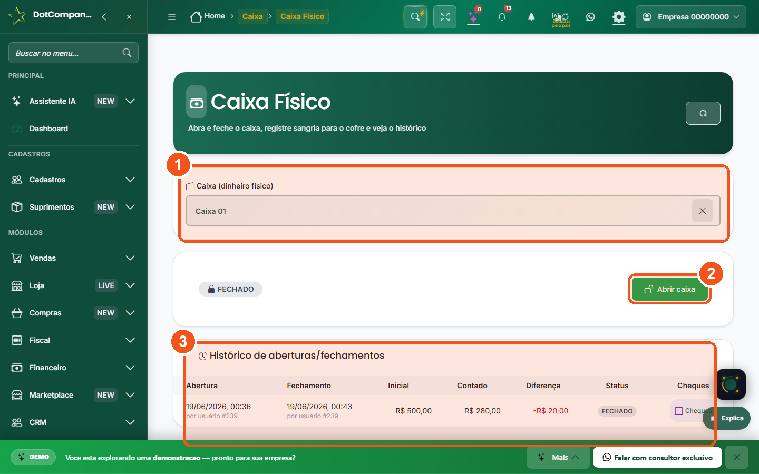Clear Caixa 01 selection with X

[x=702, y=211]
